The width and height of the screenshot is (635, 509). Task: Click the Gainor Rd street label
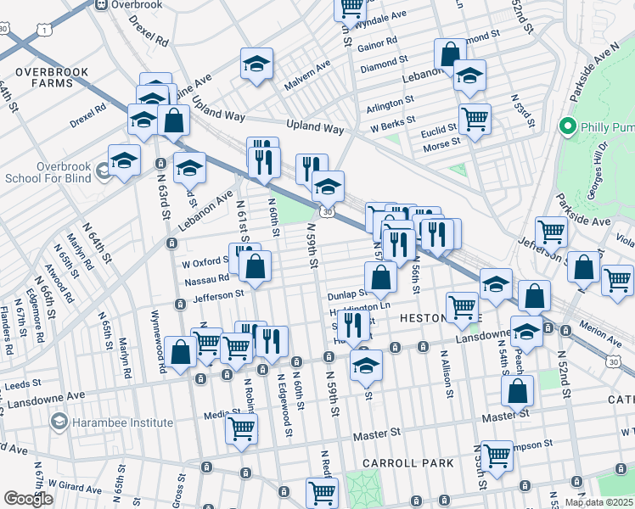(x=377, y=44)
